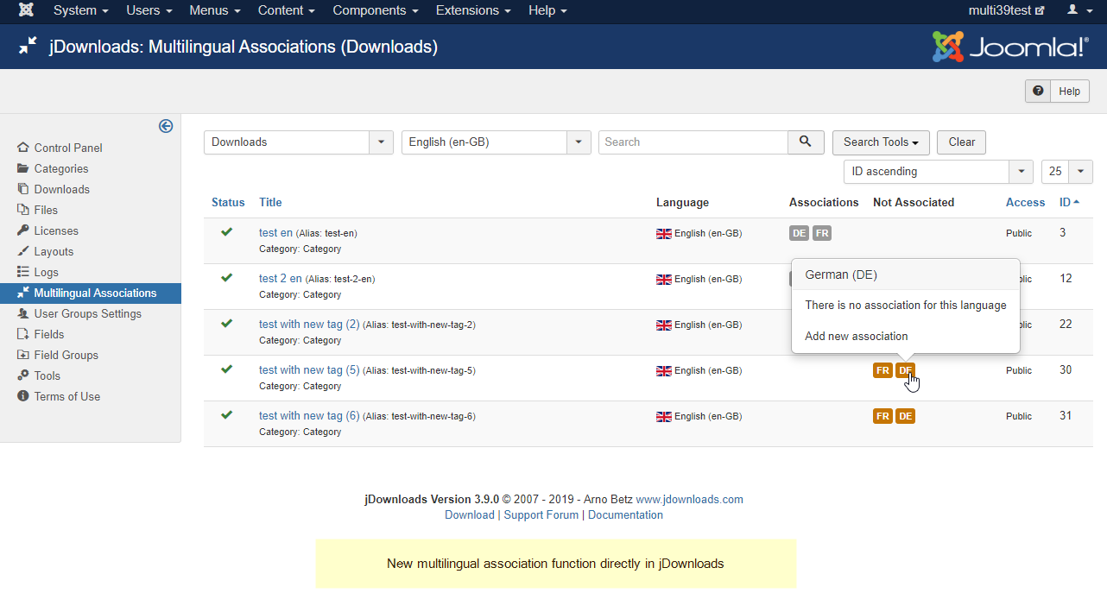Open the Help menu in top bar
The height and width of the screenshot is (593, 1107).
coord(547,10)
